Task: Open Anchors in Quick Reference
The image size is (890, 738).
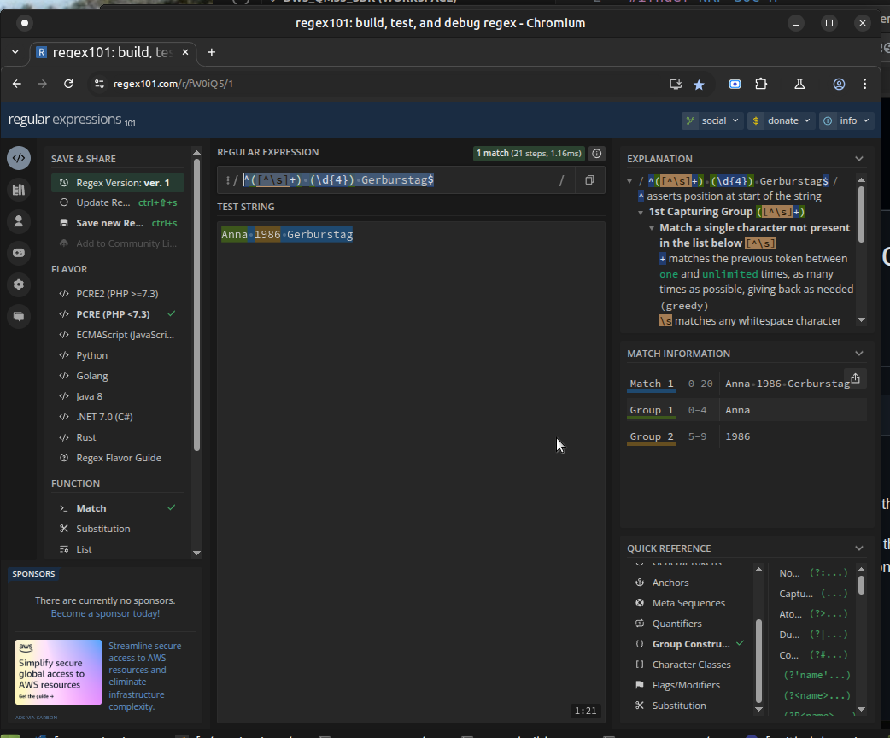Action: point(670,583)
